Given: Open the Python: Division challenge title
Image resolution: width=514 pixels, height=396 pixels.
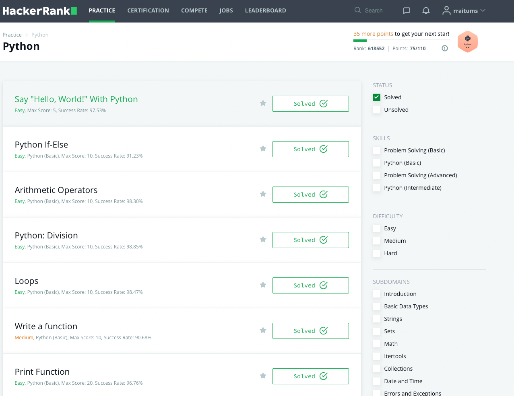Looking at the screenshot, I should pos(46,236).
